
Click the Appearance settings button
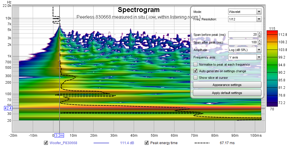(227, 85)
